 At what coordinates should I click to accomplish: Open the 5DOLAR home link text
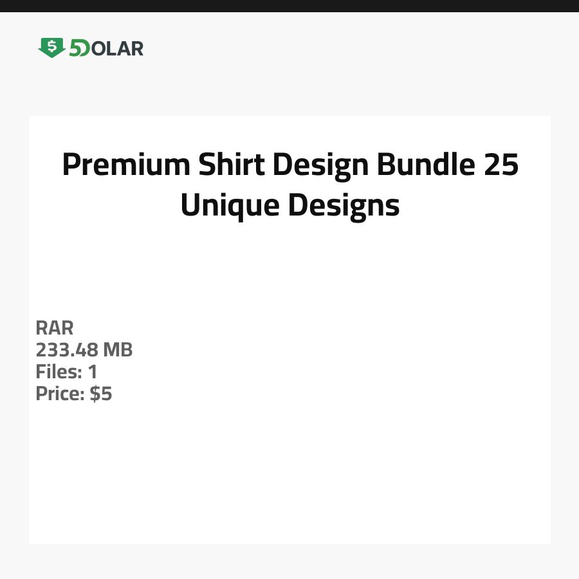click(106, 48)
